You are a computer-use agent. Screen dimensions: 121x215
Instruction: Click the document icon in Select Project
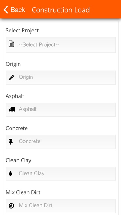[11, 44]
